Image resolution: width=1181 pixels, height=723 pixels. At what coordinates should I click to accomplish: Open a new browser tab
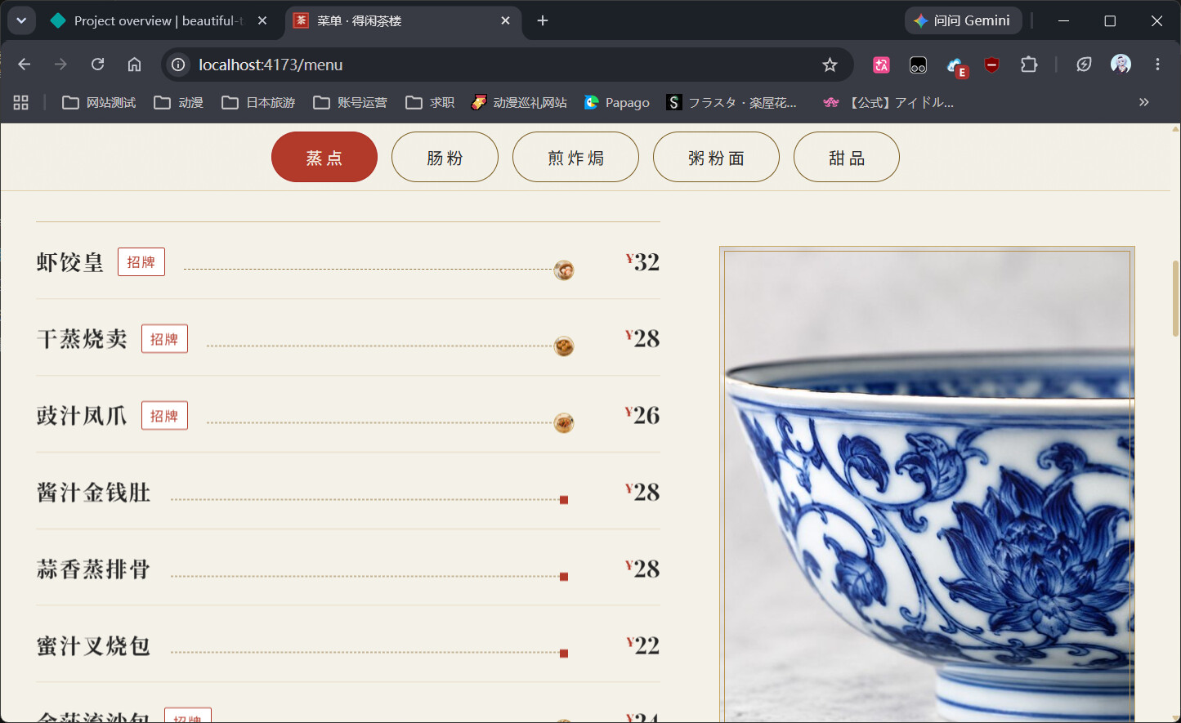(x=543, y=20)
